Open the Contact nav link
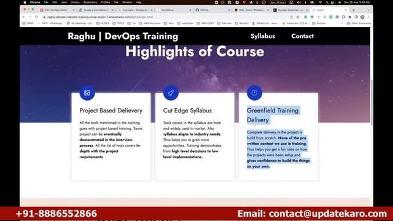393x221 pixels. pos(302,36)
